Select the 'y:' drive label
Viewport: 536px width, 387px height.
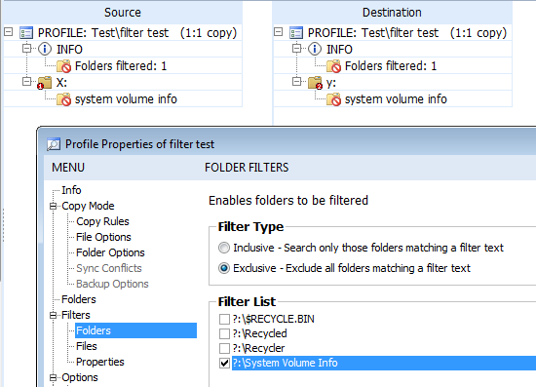(331, 83)
